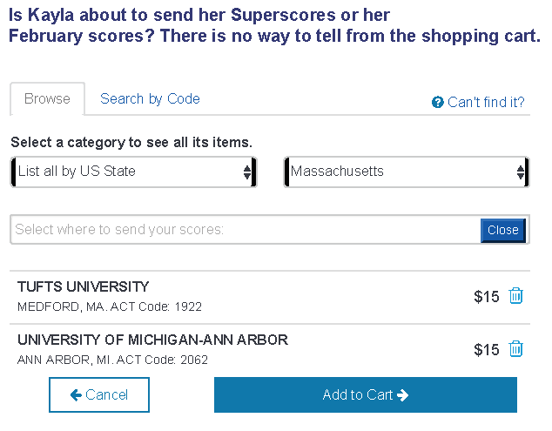The height and width of the screenshot is (431, 552).
Task: Click the Close button
Action: [502, 230]
